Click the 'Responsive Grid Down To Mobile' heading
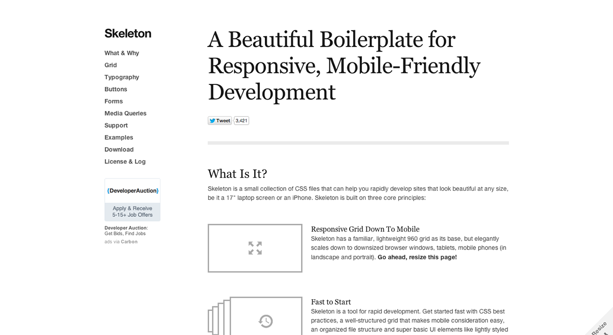The height and width of the screenshot is (335, 613). 365,229
